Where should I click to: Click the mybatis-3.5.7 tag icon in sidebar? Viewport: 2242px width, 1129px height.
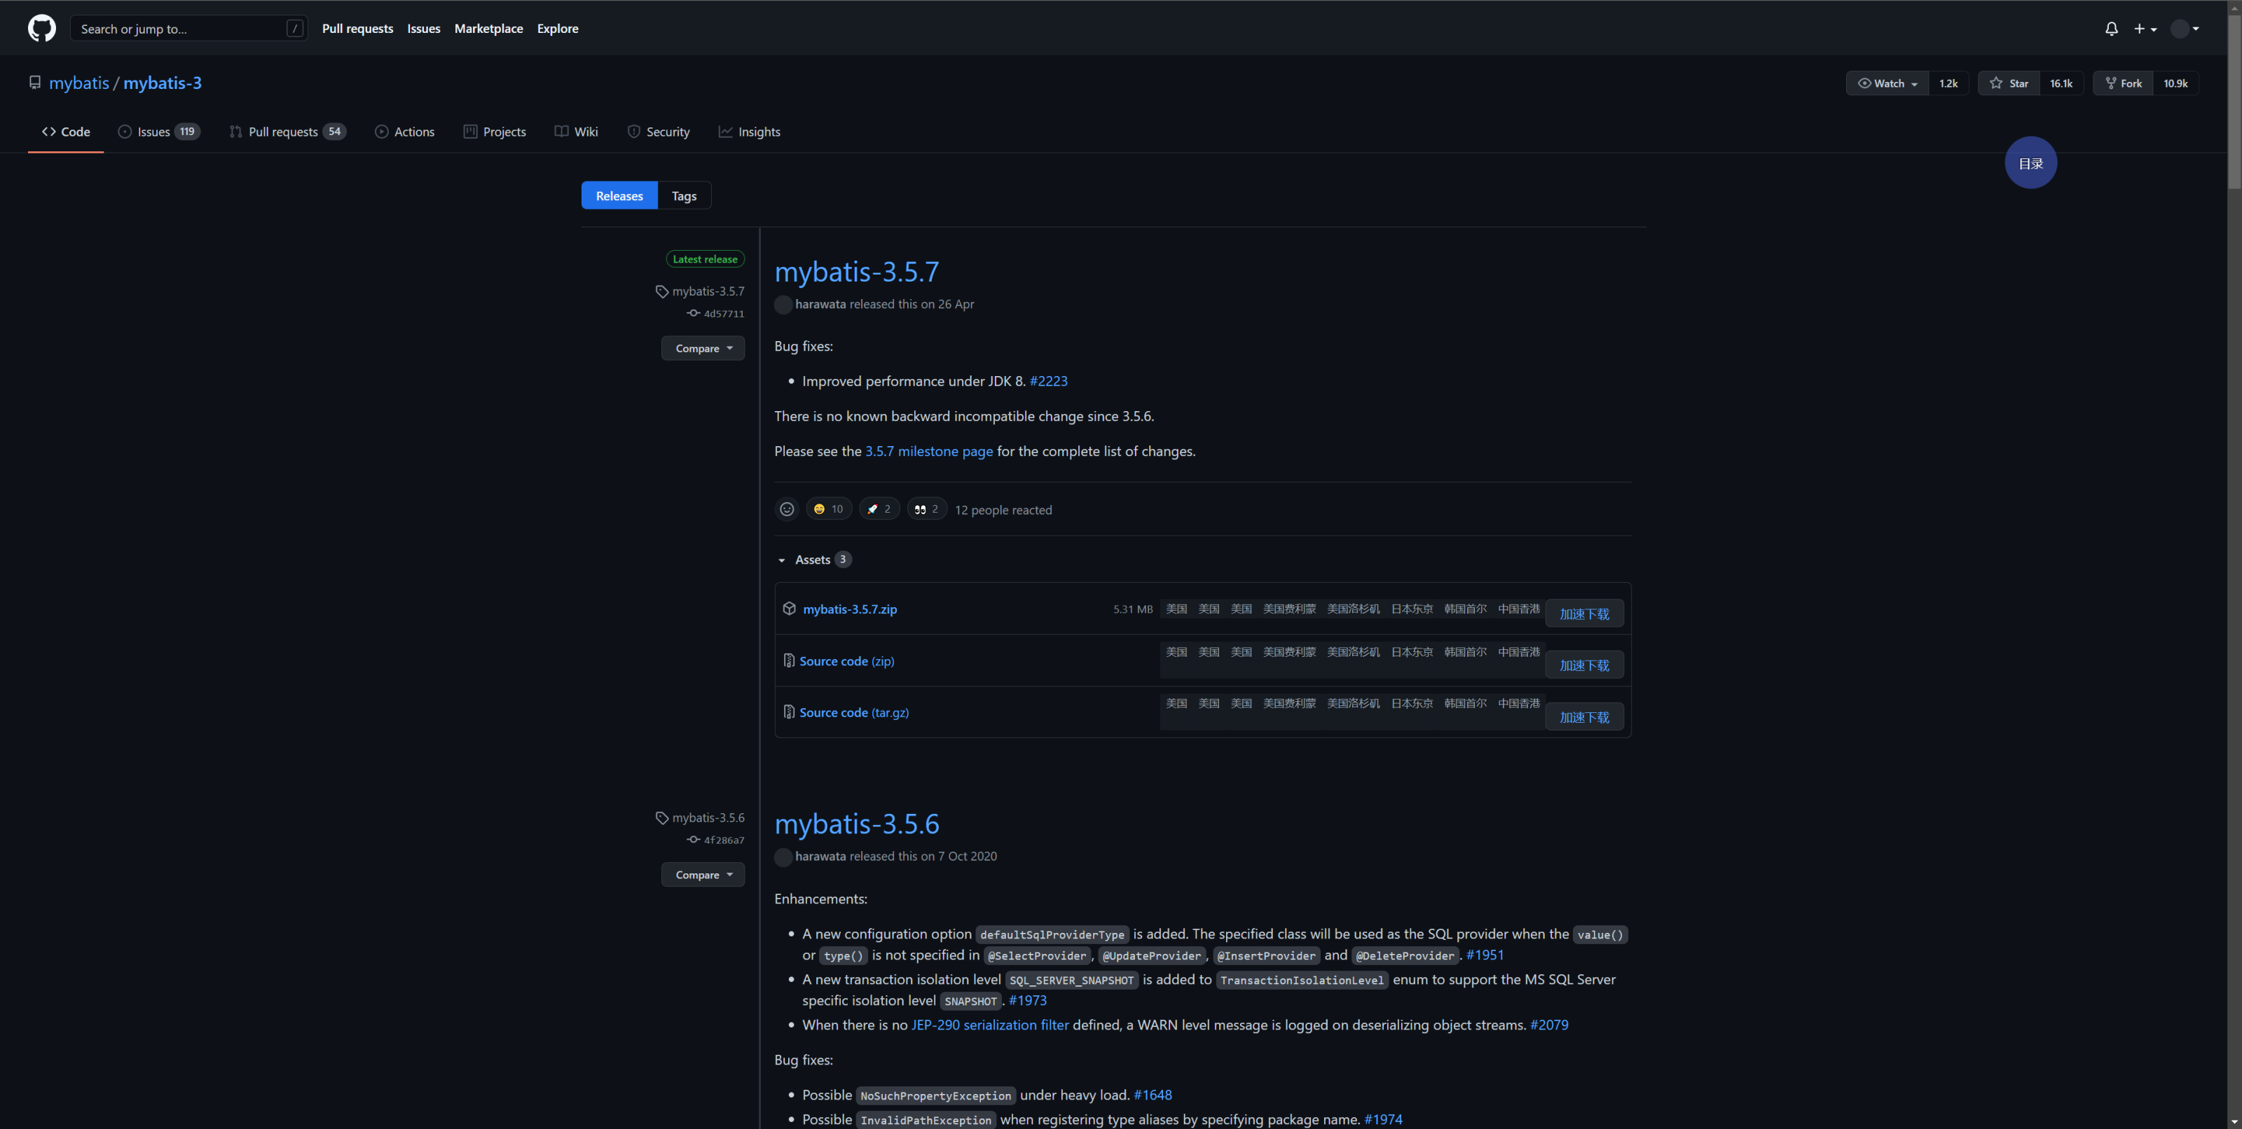click(662, 291)
